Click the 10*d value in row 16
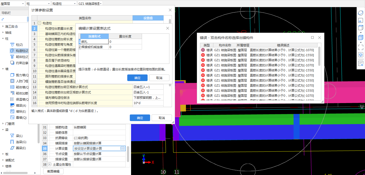365x175 pixels. coord(148,103)
